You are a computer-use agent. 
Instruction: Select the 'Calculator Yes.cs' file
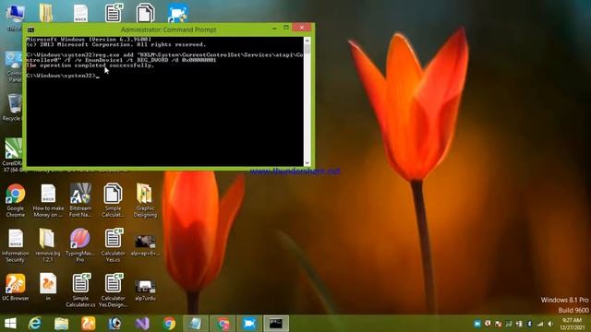pyautogui.click(x=113, y=245)
